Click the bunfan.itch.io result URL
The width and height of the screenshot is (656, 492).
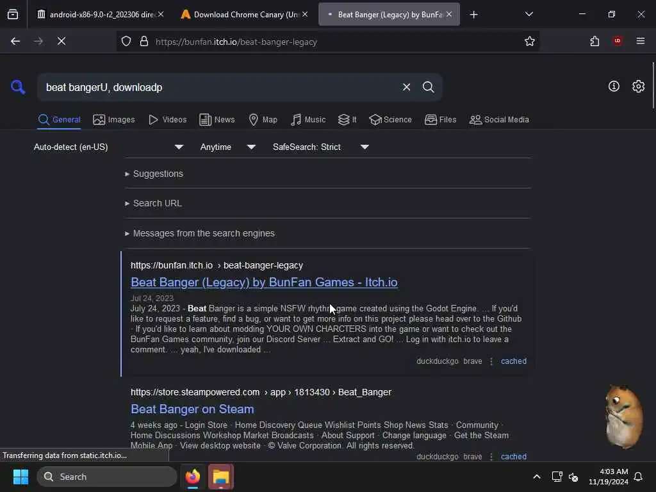217,265
